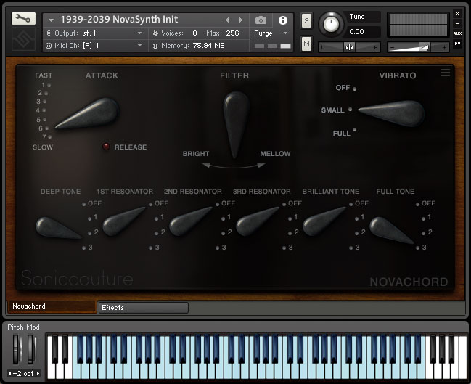471x384 pixels.
Task: Switch to the Effects tab
Action: 144,308
